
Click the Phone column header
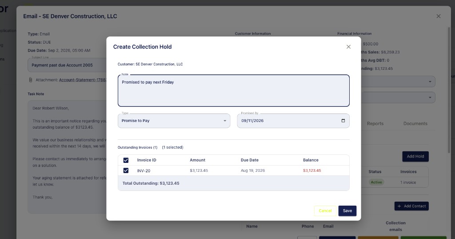pyautogui.click(x=307, y=226)
